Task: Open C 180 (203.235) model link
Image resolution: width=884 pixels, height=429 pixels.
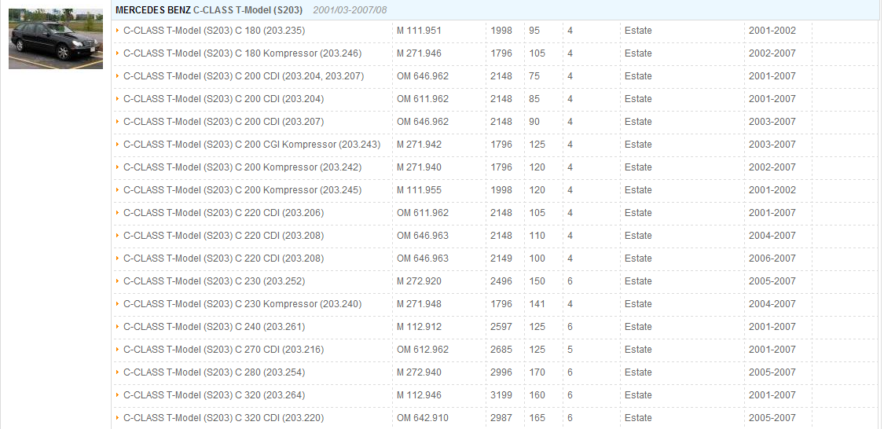Action: click(x=215, y=31)
